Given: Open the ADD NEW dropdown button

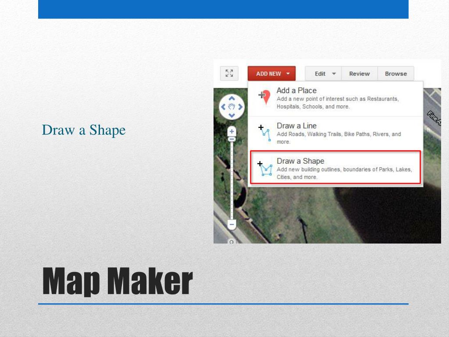Looking at the screenshot, I should [x=271, y=74].
